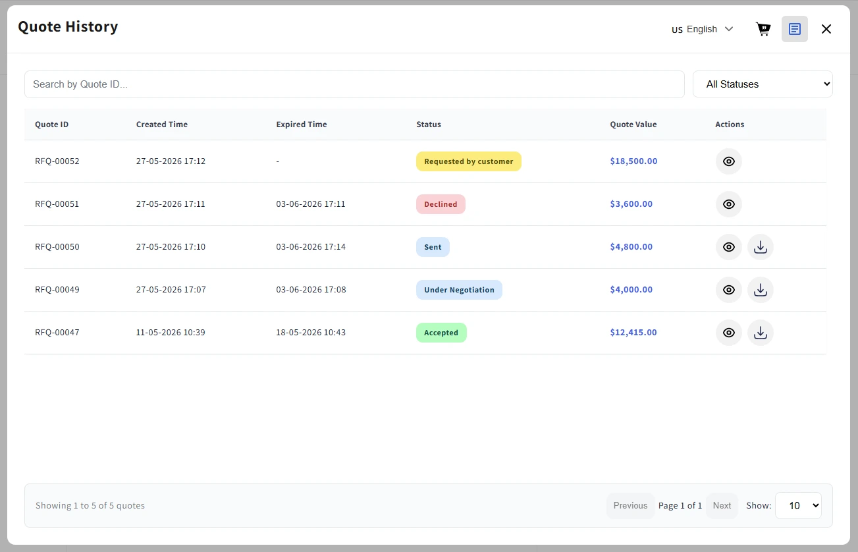Click the $3,600.00 quote value

coord(631,204)
